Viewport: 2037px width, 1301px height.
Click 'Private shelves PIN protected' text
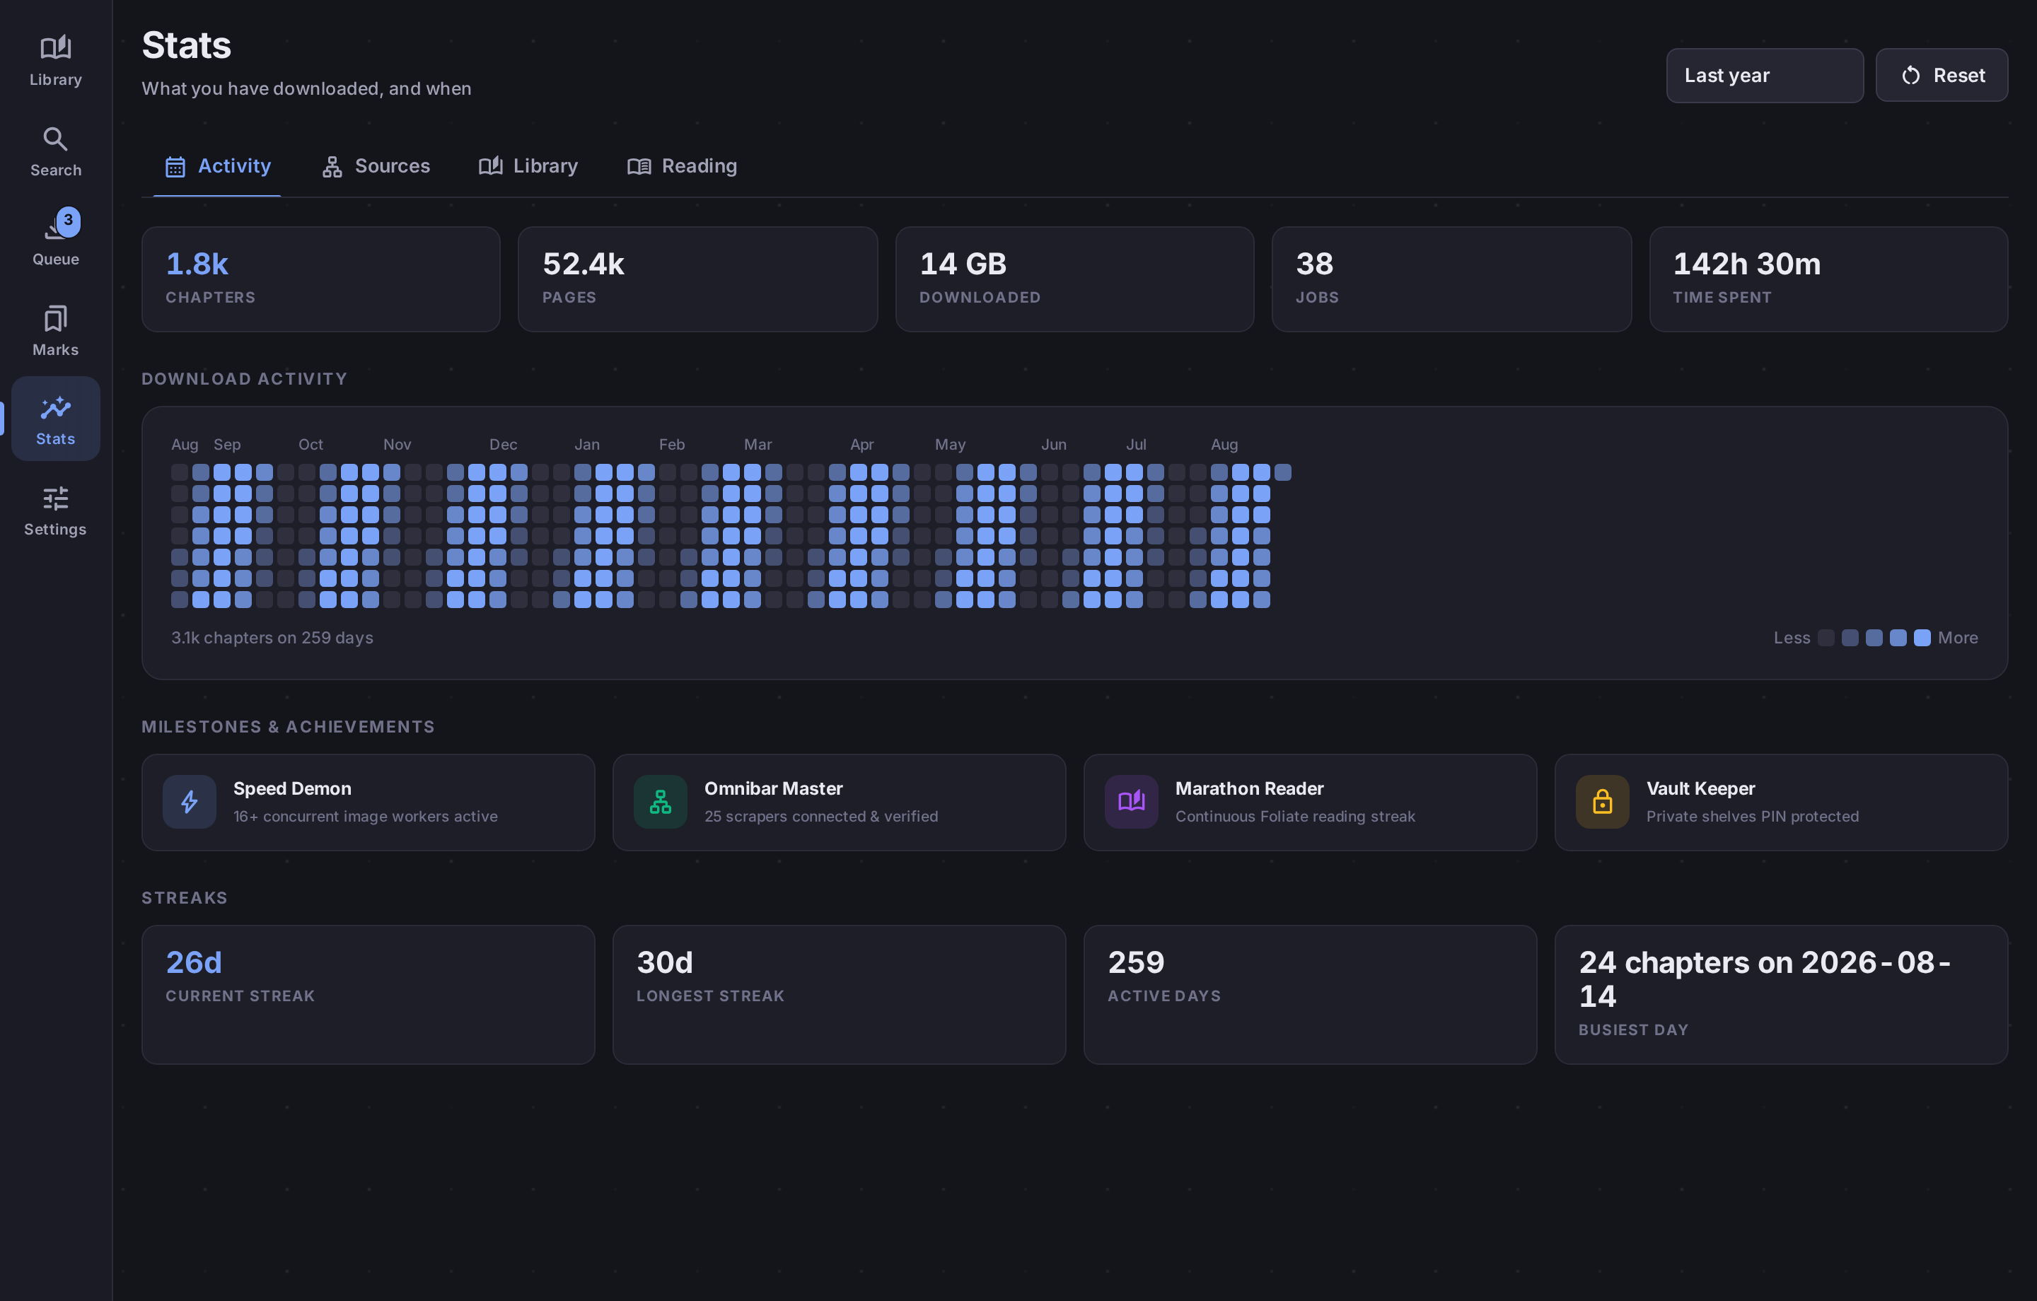[1753, 816]
